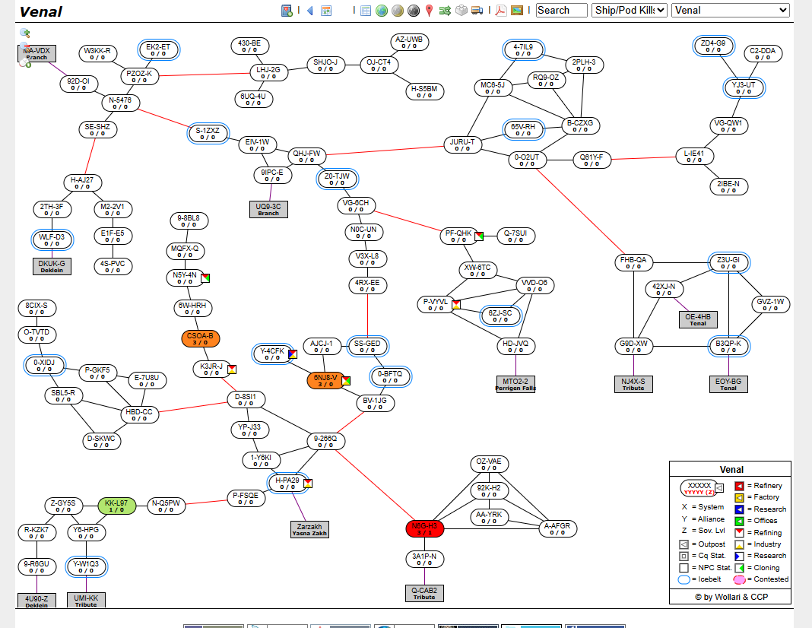
Task: Open the Ship/Pod Kills dropdown
Action: [630, 11]
